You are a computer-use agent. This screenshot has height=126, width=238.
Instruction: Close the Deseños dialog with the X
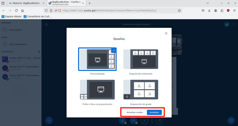(166, 34)
